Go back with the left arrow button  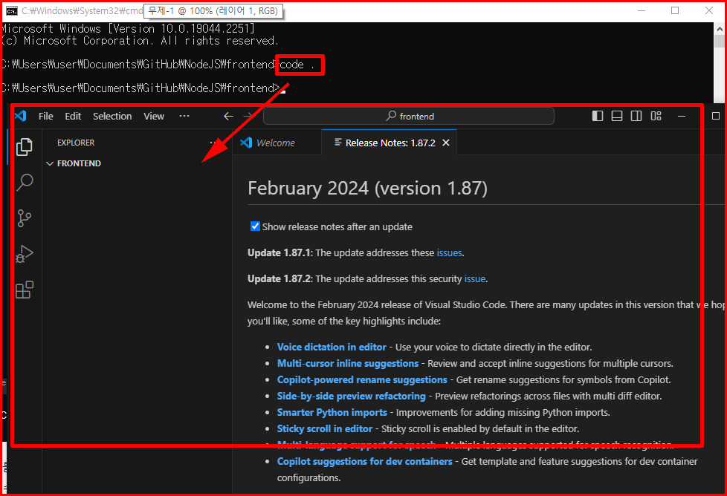pyautogui.click(x=228, y=117)
